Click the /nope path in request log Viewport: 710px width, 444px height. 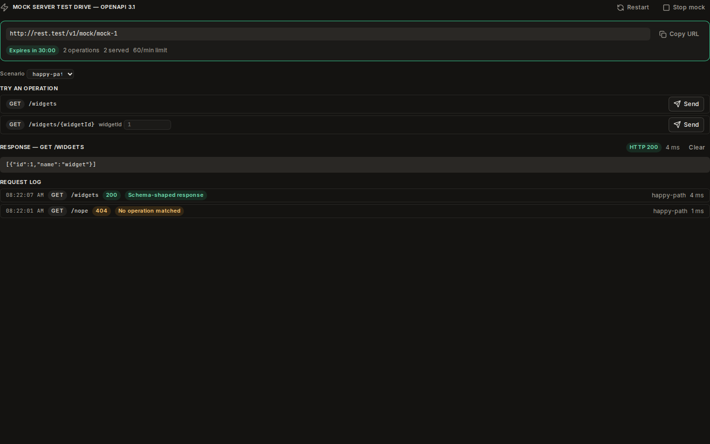click(79, 211)
